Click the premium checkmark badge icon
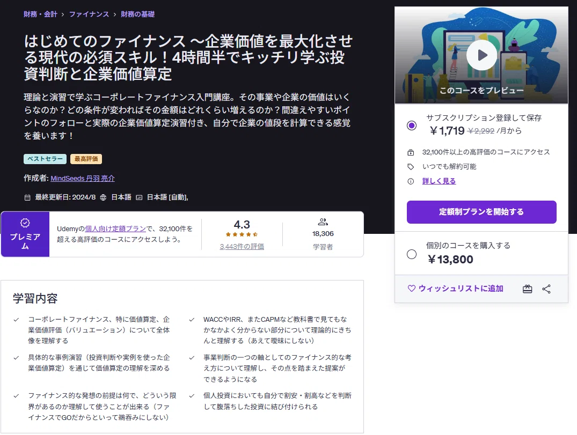Viewport: 577px width, 435px height. (x=25, y=223)
